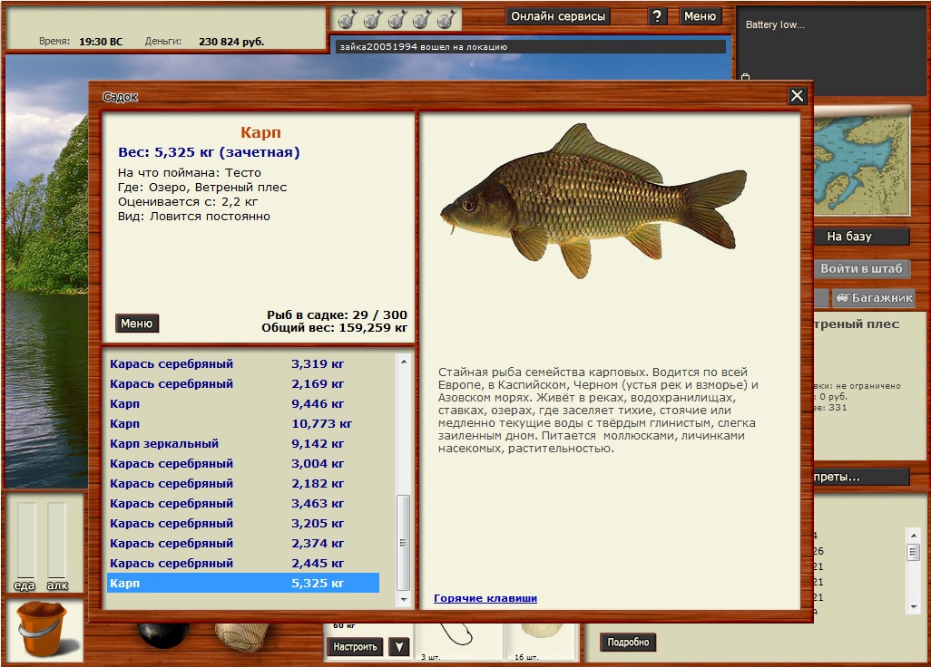This screenshot has height=667, width=931.
Task: Open Онлайн сервисы menu
Action: pyautogui.click(x=557, y=16)
